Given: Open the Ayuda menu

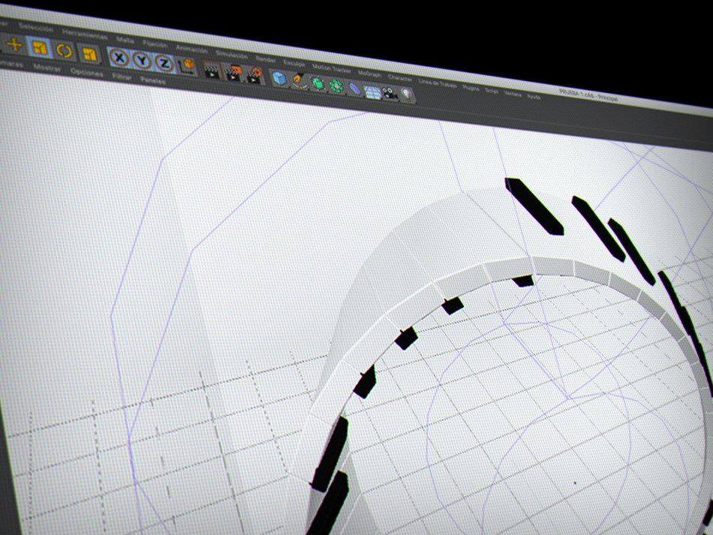Looking at the screenshot, I should point(534,96).
